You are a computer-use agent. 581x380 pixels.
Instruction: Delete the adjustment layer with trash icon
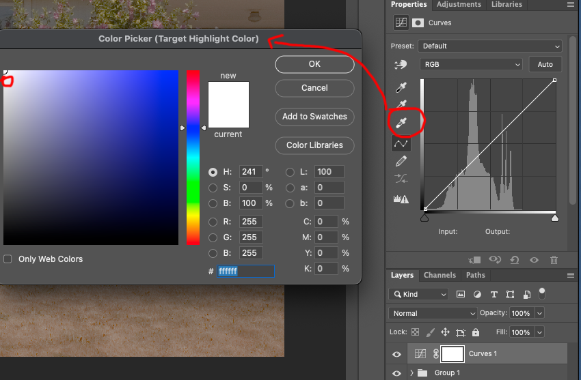(x=554, y=260)
